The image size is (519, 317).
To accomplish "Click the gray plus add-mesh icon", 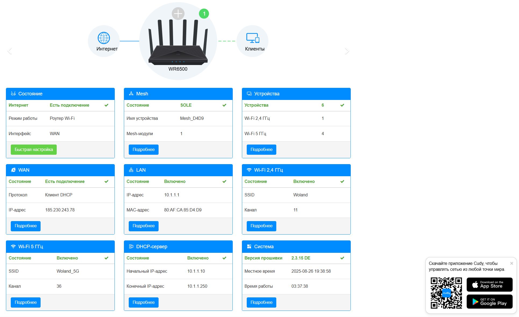I will click(178, 13).
